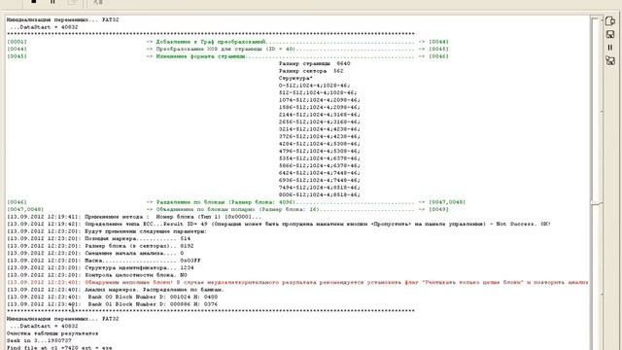Viewport: 622px width, 350px height.
Task: Select structure row starting with "5866-512"
Action: 320,165
